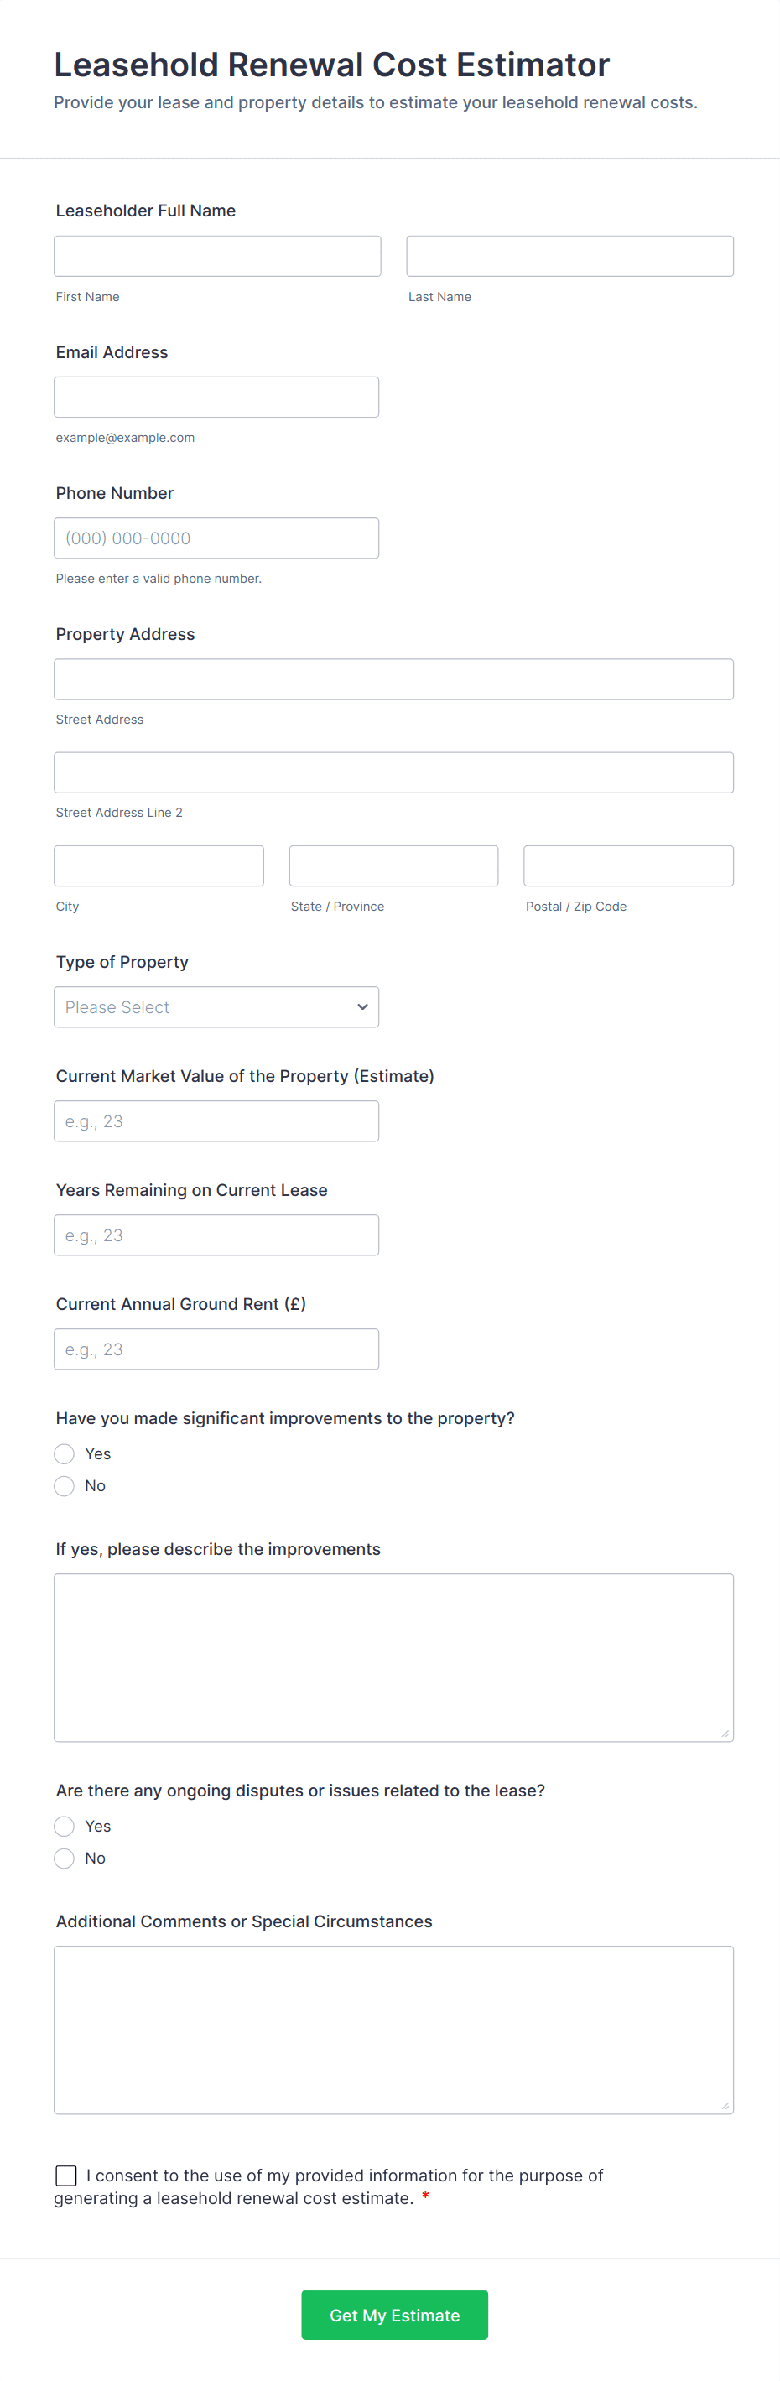Image resolution: width=780 pixels, height=2381 pixels.
Task: Click the State / Province field
Action: (393, 866)
